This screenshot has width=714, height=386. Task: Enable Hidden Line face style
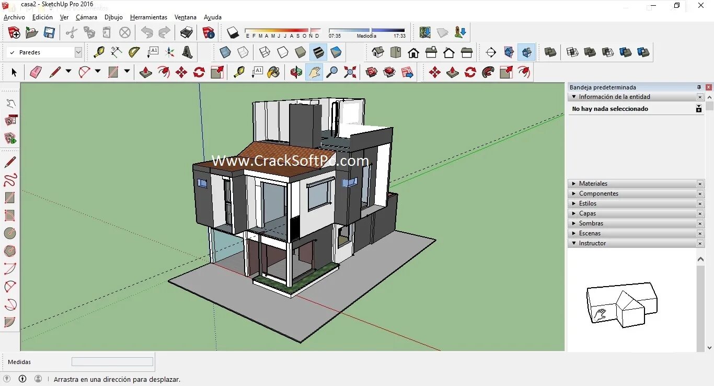[283, 52]
